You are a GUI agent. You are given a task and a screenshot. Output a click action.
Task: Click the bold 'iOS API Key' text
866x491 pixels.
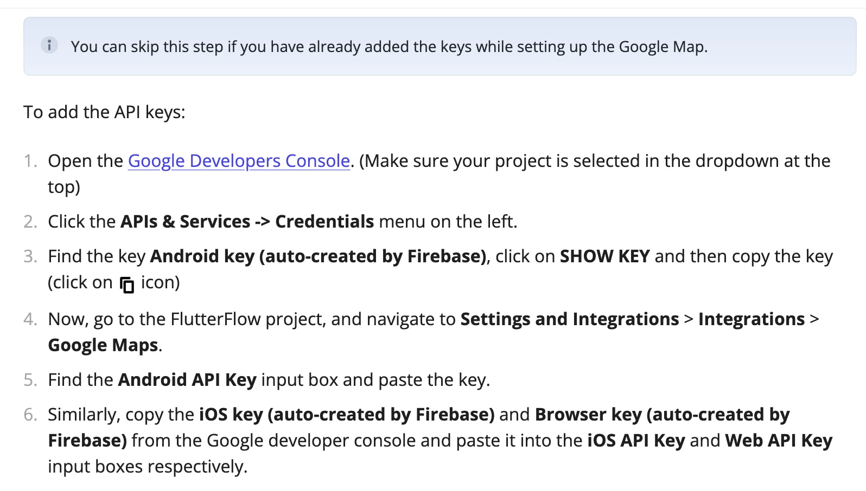click(636, 441)
